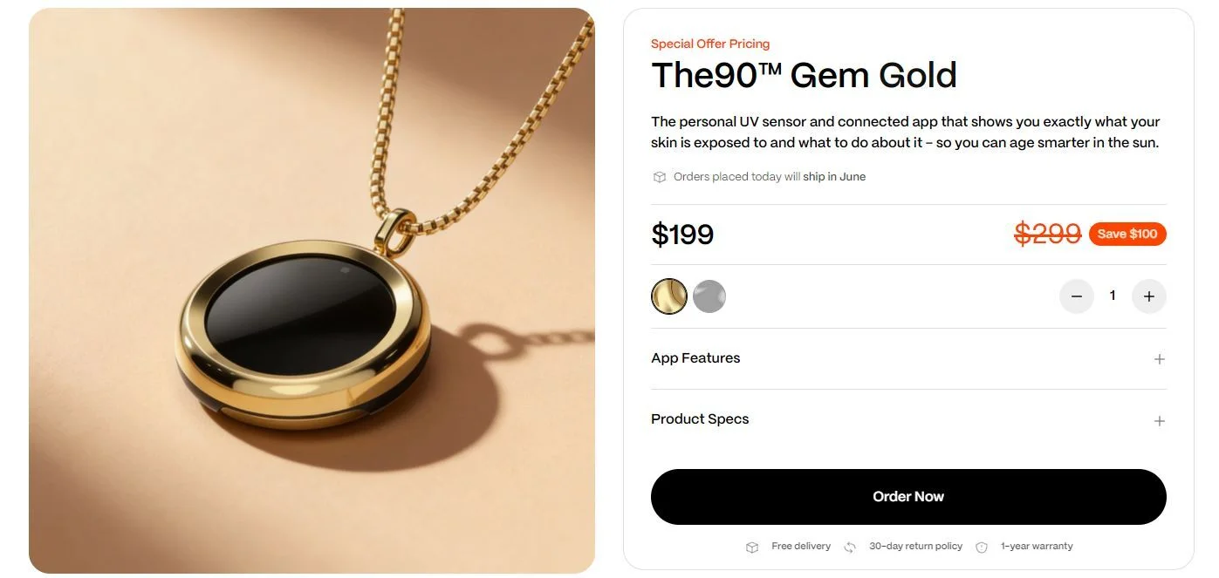
Task: Click the plus icon beside App Features
Action: click(1160, 359)
